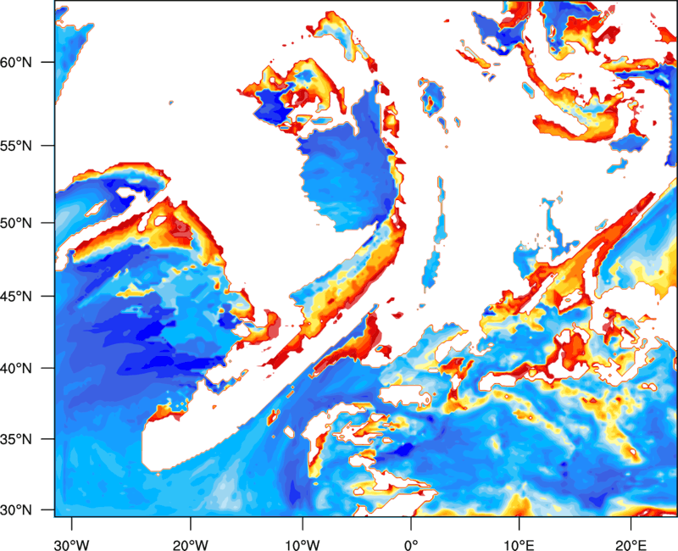
Task: Click the 50°N latitude label
Action: pyautogui.click(x=16, y=223)
